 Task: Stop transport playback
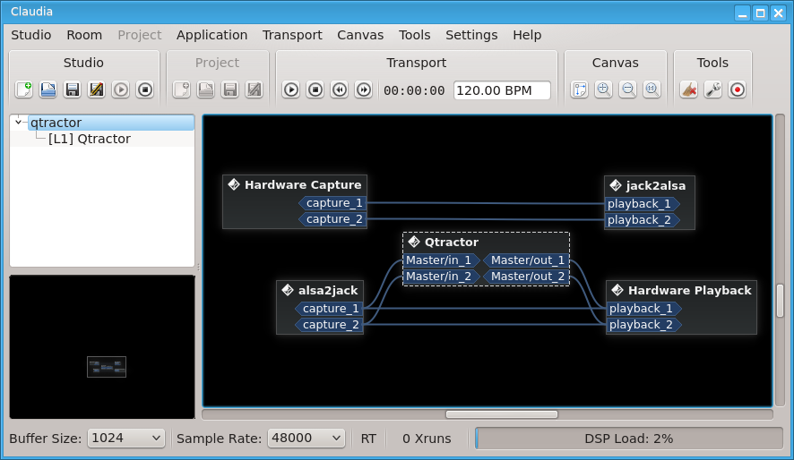tap(315, 90)
